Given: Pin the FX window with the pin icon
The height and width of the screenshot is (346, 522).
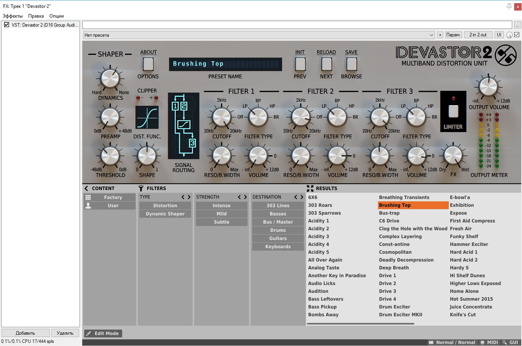Looking at the screenshot, I should [x=509, y=6].
